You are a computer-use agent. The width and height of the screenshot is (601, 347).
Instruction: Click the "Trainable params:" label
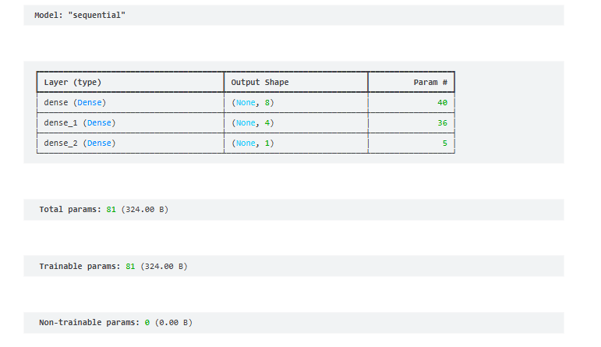80,266
